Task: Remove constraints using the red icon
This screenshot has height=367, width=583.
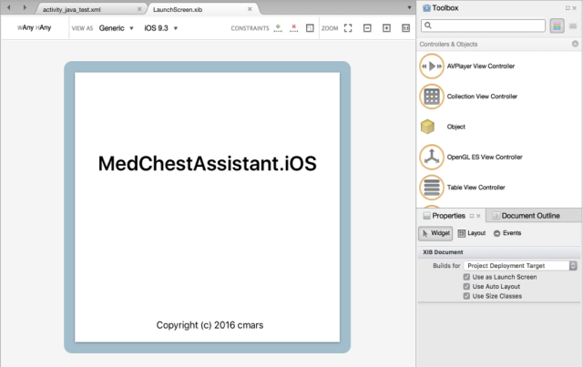Action: coord(293,28)
